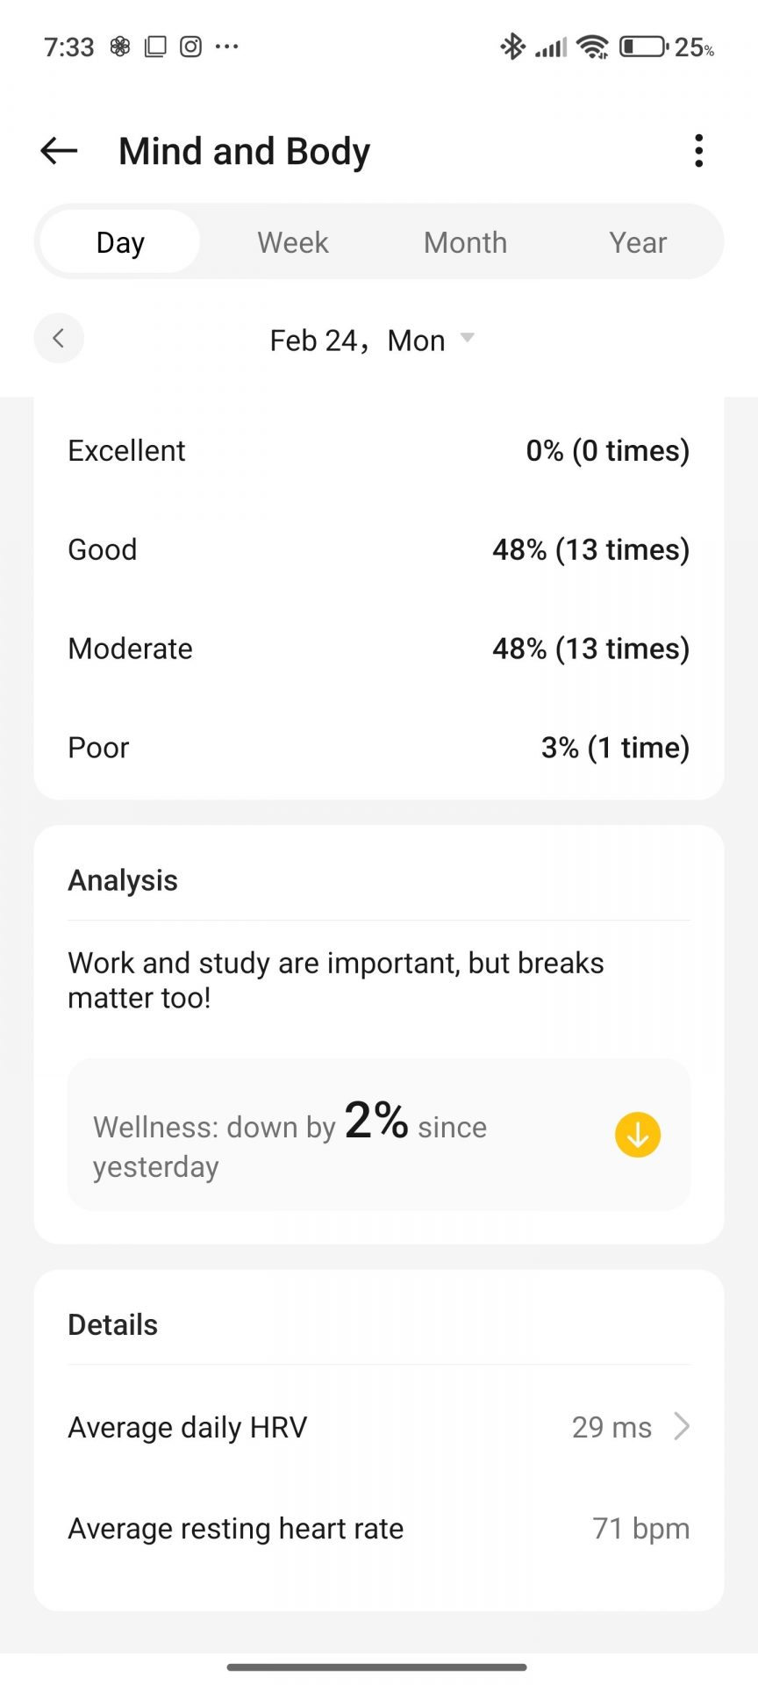Tap the Wi-Fi status icon

(593, 47)
